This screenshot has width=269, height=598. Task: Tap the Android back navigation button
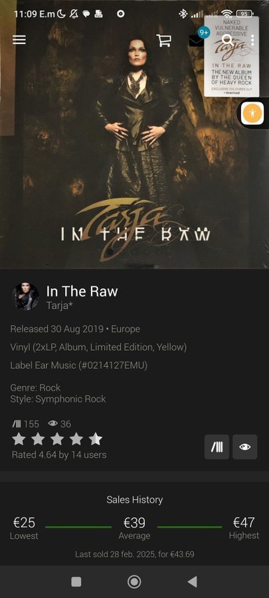[193, 581]
